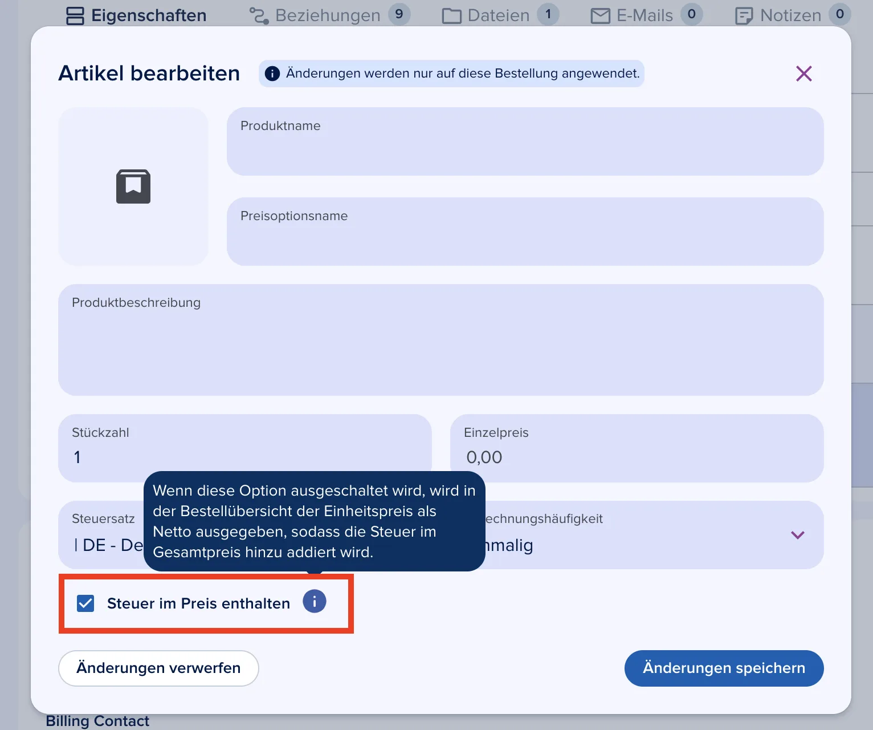This screenshot has width=873, height=730.
Task: Expand the Abrechnungshäufigkeit dropdown chevron
Action: pyautogui.click(x=798, y=535)
